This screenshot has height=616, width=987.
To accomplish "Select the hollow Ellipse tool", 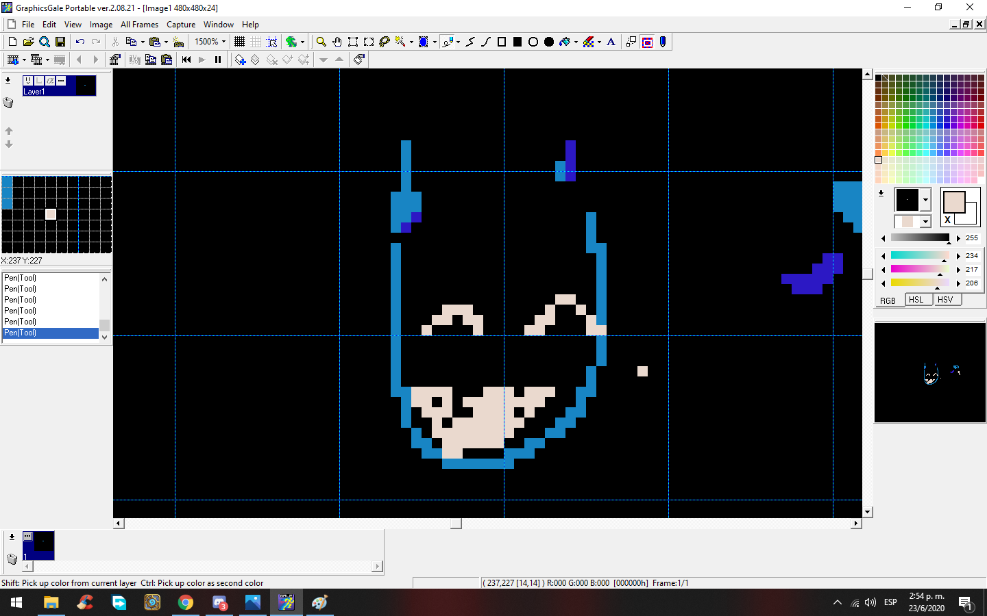I will (533, 42).
